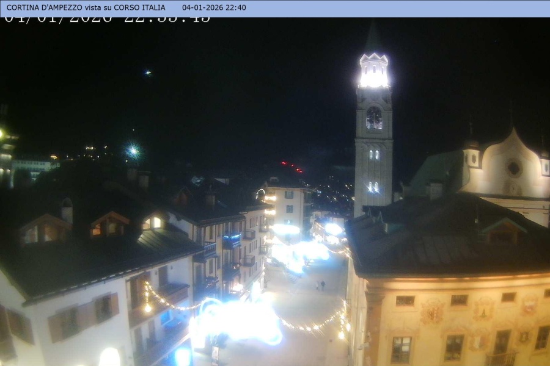Click the two pedestrians walking on the street
The image size is (550, 366).
(321, 285)
